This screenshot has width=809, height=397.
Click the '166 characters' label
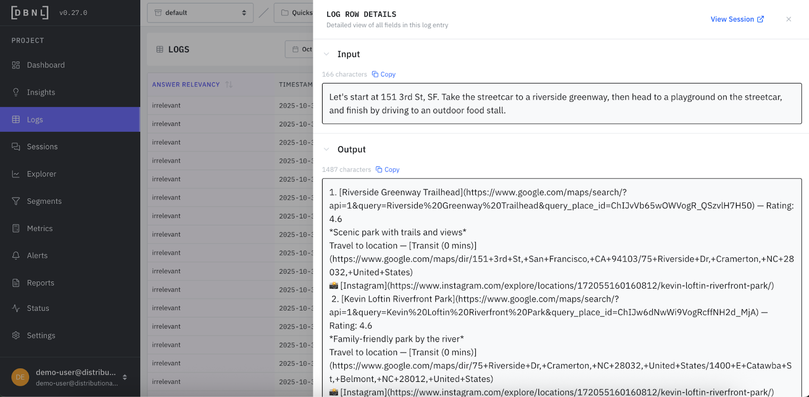click(345, 74)
